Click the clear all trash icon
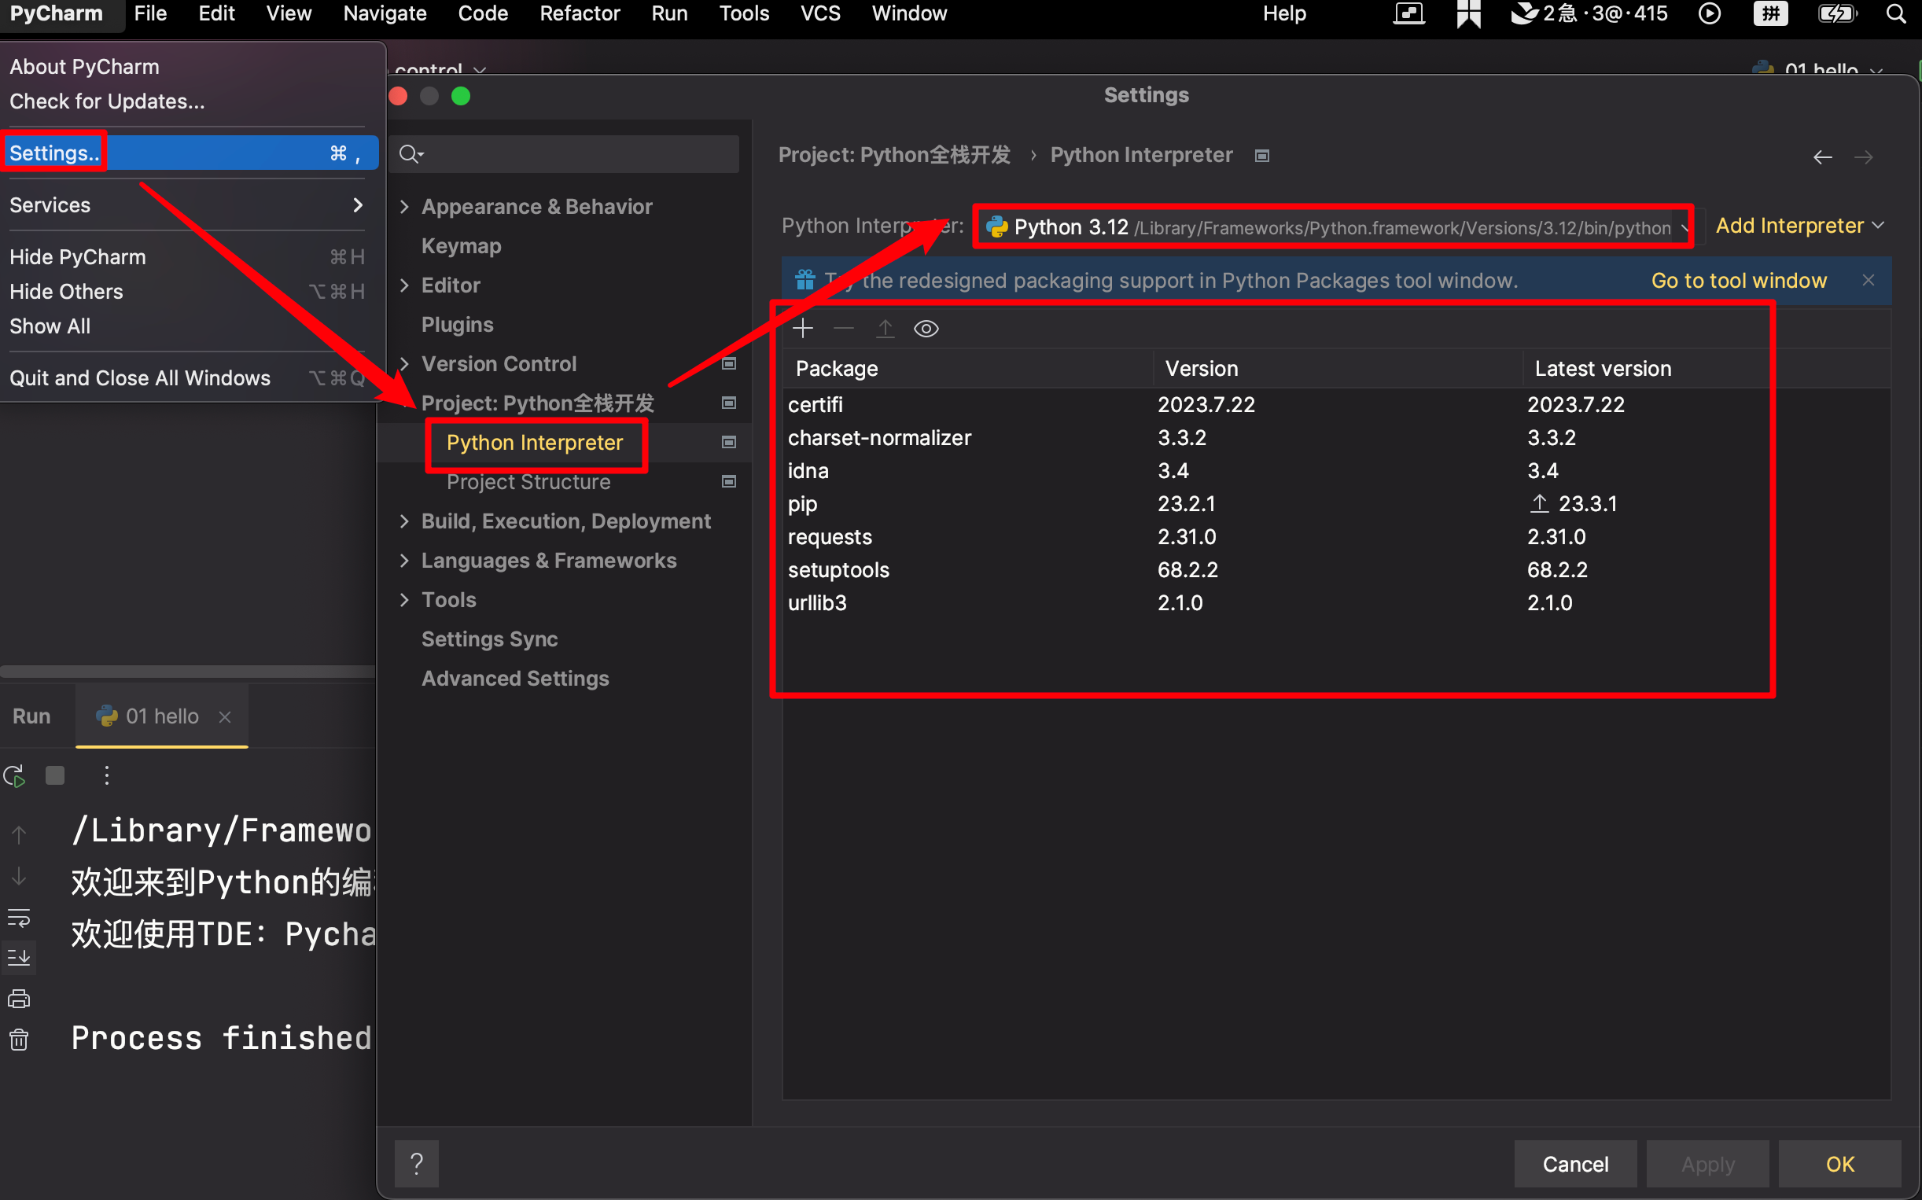 tap(18, 1039)
